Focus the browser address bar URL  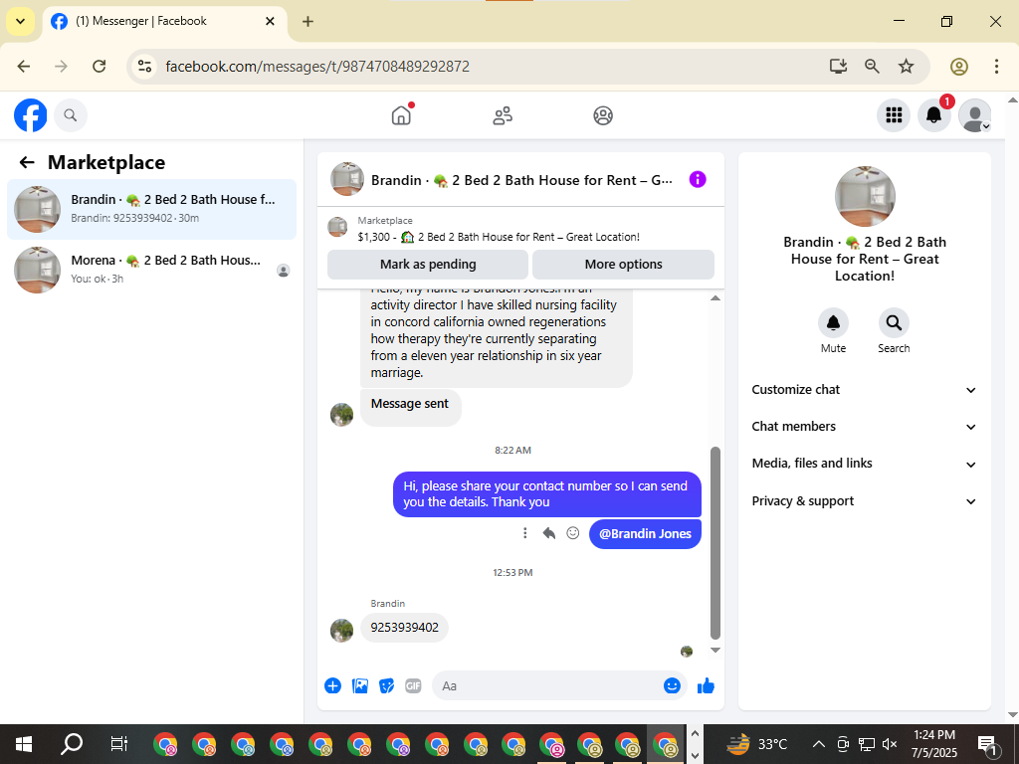(x=317, y=67)
